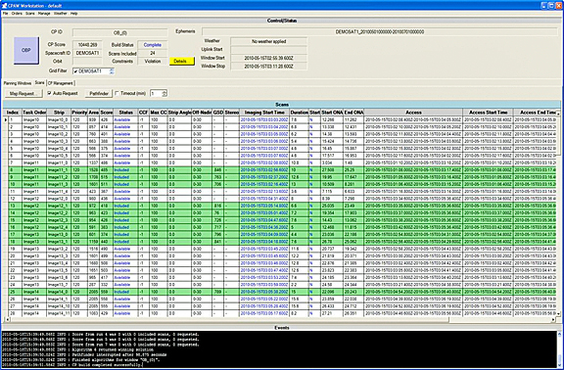Click the Window Start timestamp value

pyautogui.click(x=268, y=58)
